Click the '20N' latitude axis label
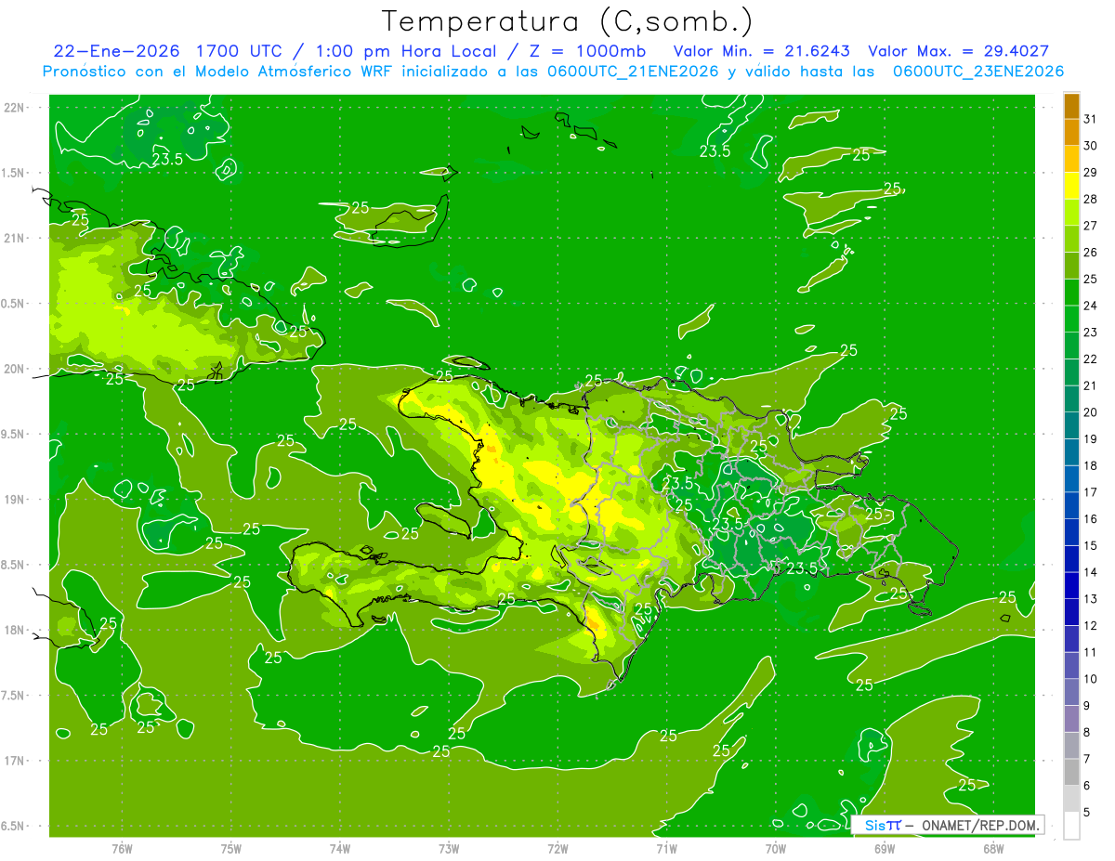This screenshot has height=861, width=1115. pos(16,369)
